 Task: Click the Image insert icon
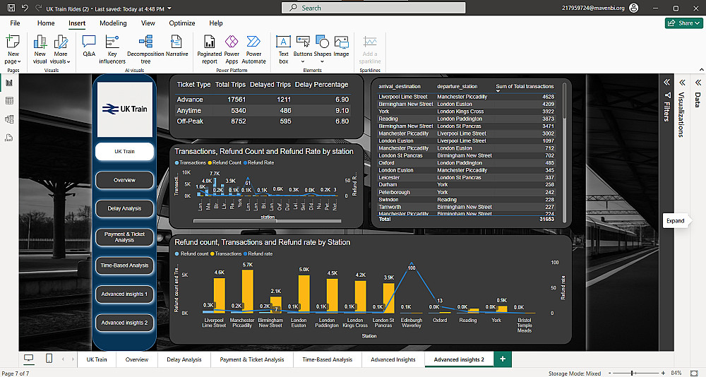coord(341,45)
